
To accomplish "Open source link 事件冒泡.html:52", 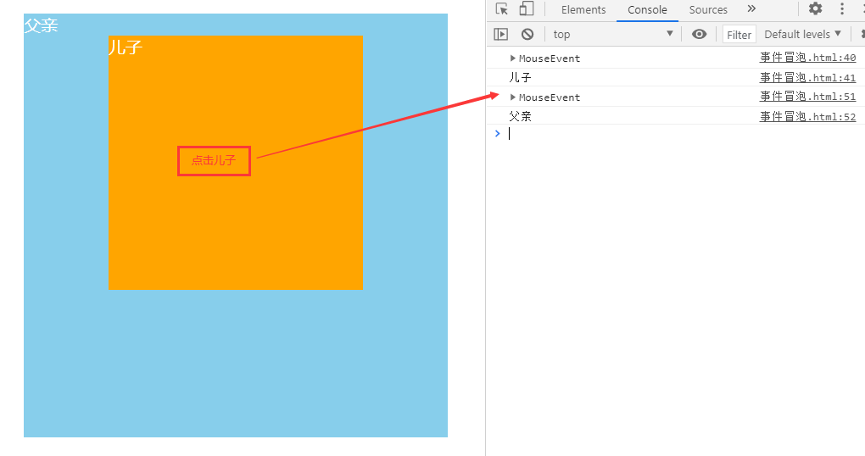I will pos(807,117).
